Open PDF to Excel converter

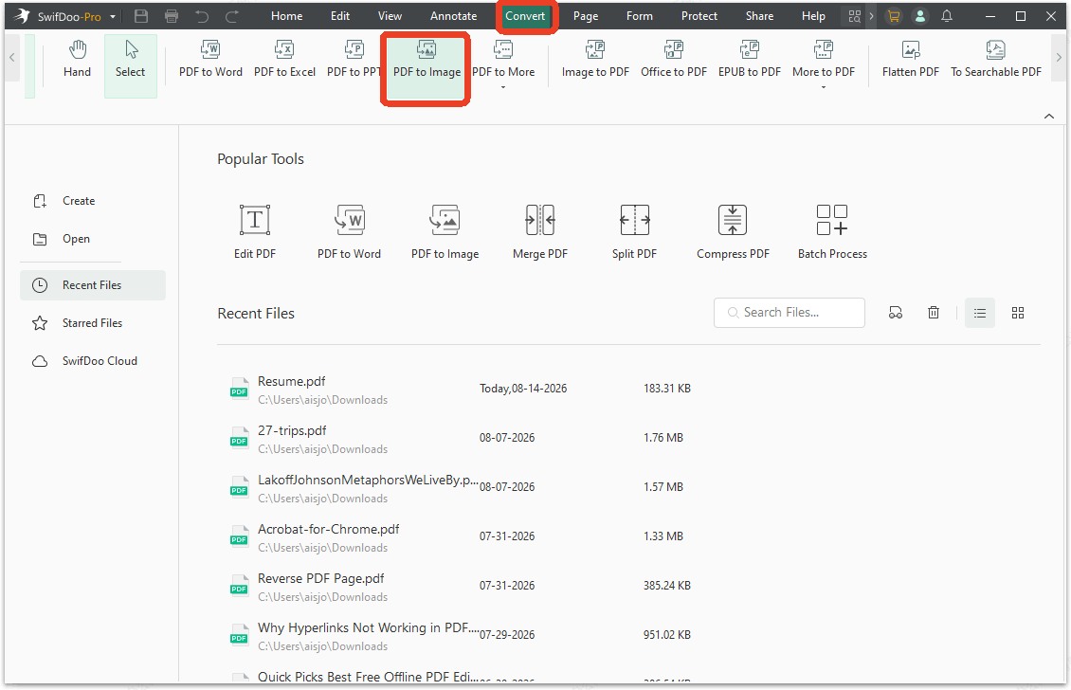tap(284, 60)
